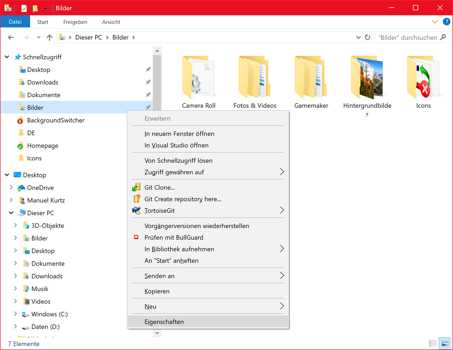The image size is (453, 350).
Task: Click navigation pane scroll down arrow
Action: (157, 333)
